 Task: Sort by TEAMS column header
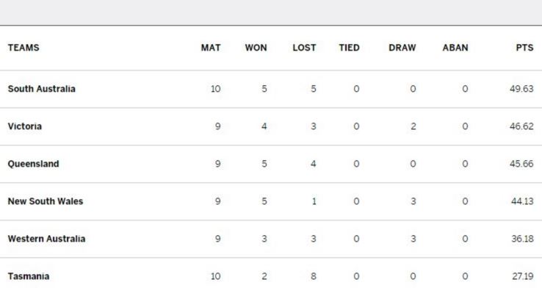pyautogui.click(x=24, y=48)
